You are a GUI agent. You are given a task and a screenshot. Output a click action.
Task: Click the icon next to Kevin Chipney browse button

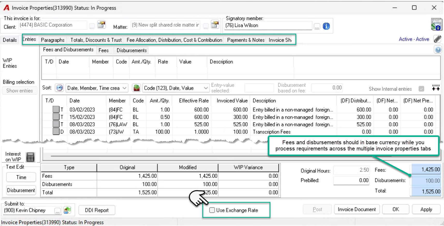point(67,210)
